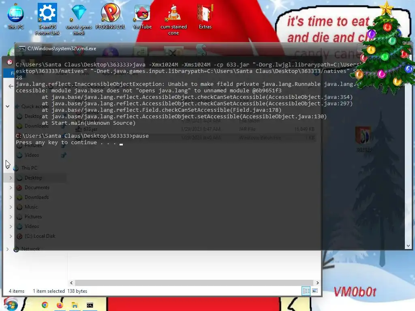Go back in File Explorer
This screenshot has width=415, height=311.
[x=11, y=86]
